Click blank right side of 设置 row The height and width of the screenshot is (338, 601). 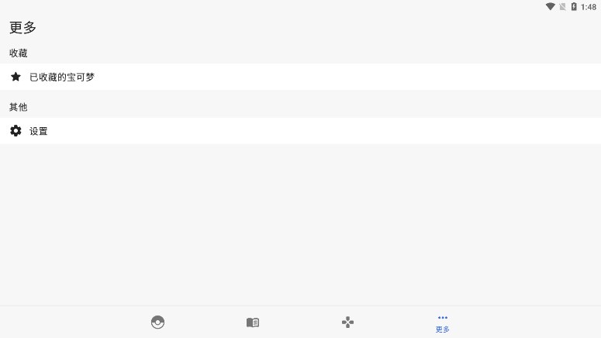click(388, 131)
